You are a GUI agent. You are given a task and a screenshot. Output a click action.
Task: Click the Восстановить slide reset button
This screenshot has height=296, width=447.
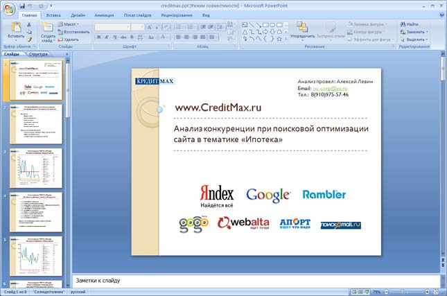click(x=73, y=32)
